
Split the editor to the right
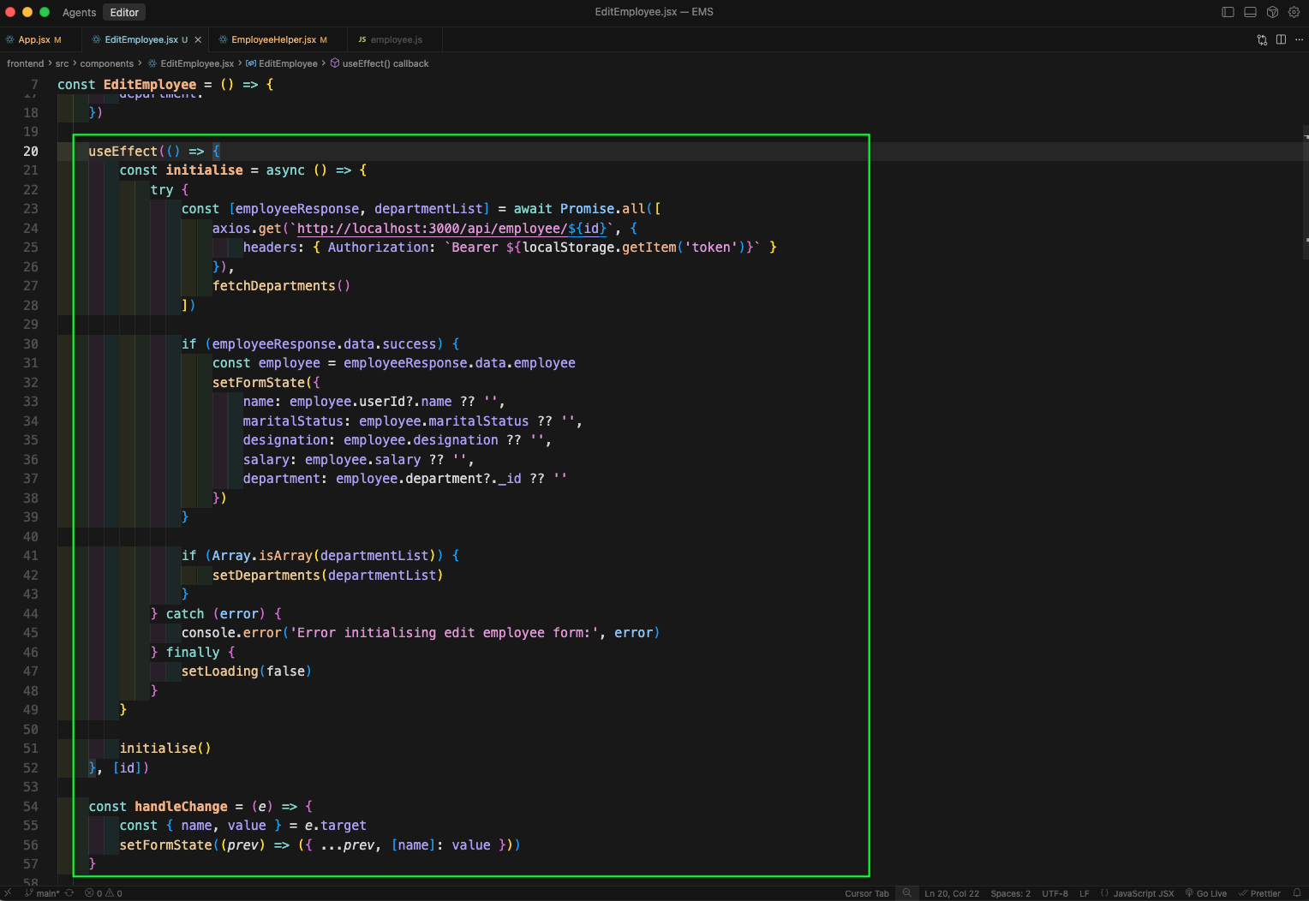click(x=1281, y=39)
